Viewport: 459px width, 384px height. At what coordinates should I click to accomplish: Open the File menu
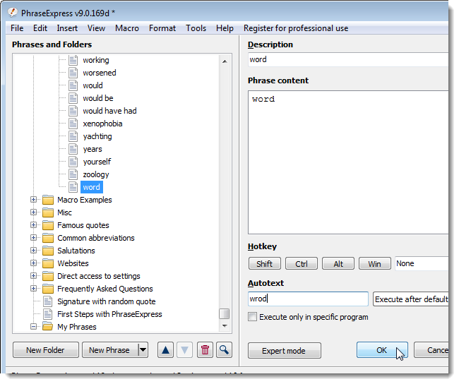point(17,28)
